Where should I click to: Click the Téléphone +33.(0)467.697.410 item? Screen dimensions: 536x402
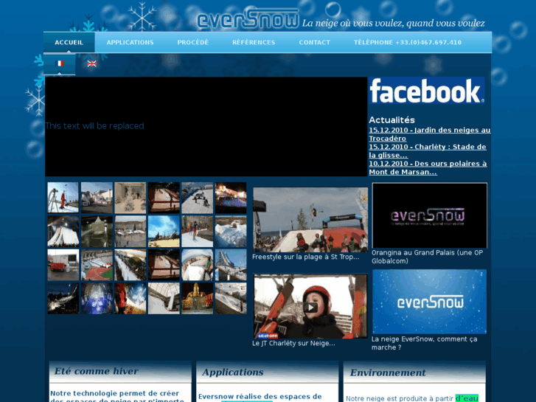(408, 43)
